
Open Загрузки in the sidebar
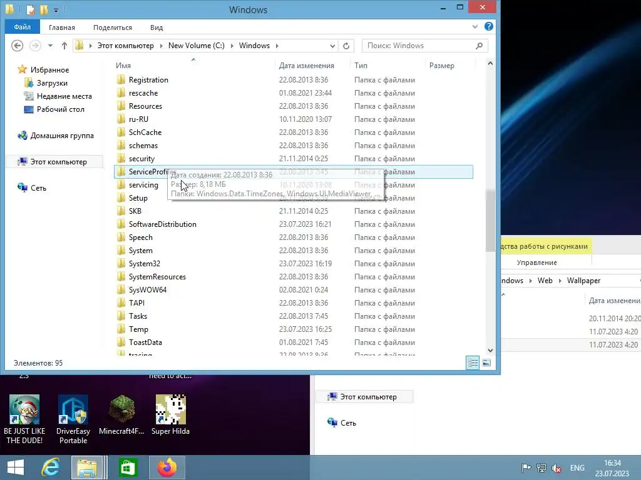pos(52,83)
